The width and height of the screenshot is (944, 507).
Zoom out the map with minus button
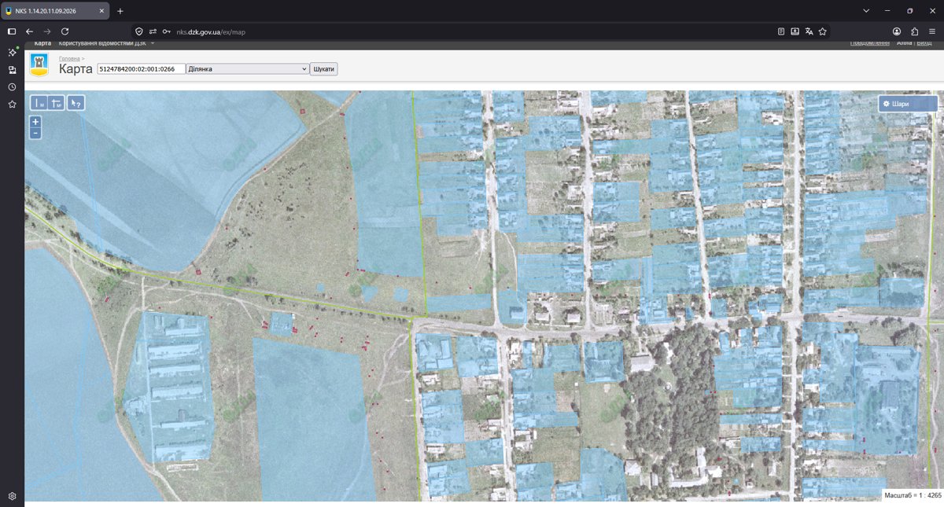tap(35, 134)
